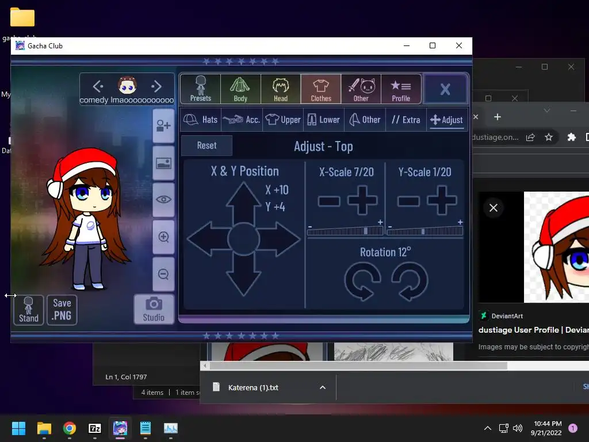Click the center circle of position pad
The height and width of the screenshot is (442, 589).
pyautogui.click(x=243, y=239)
